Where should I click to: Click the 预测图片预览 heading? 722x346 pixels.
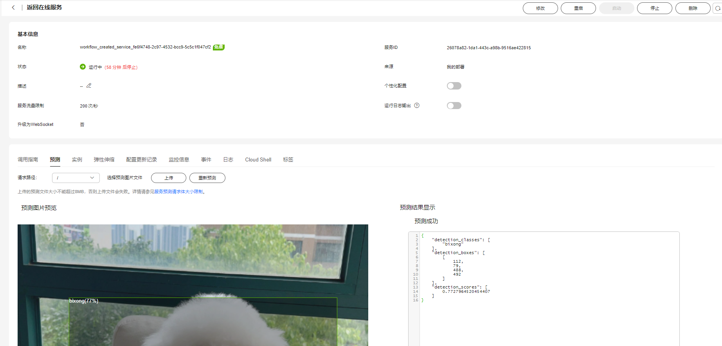pos(39,208)
